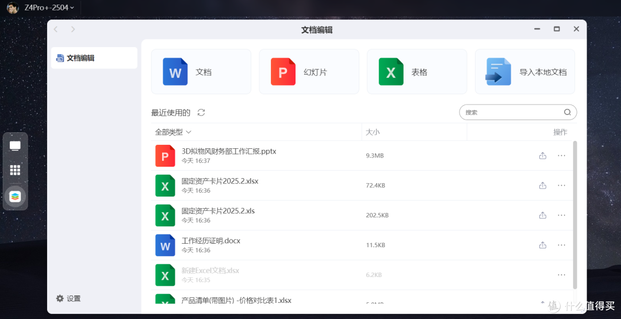Click the file list vertical scrollbar
This screenshot has height=319, width=621.
click(574, 214)
